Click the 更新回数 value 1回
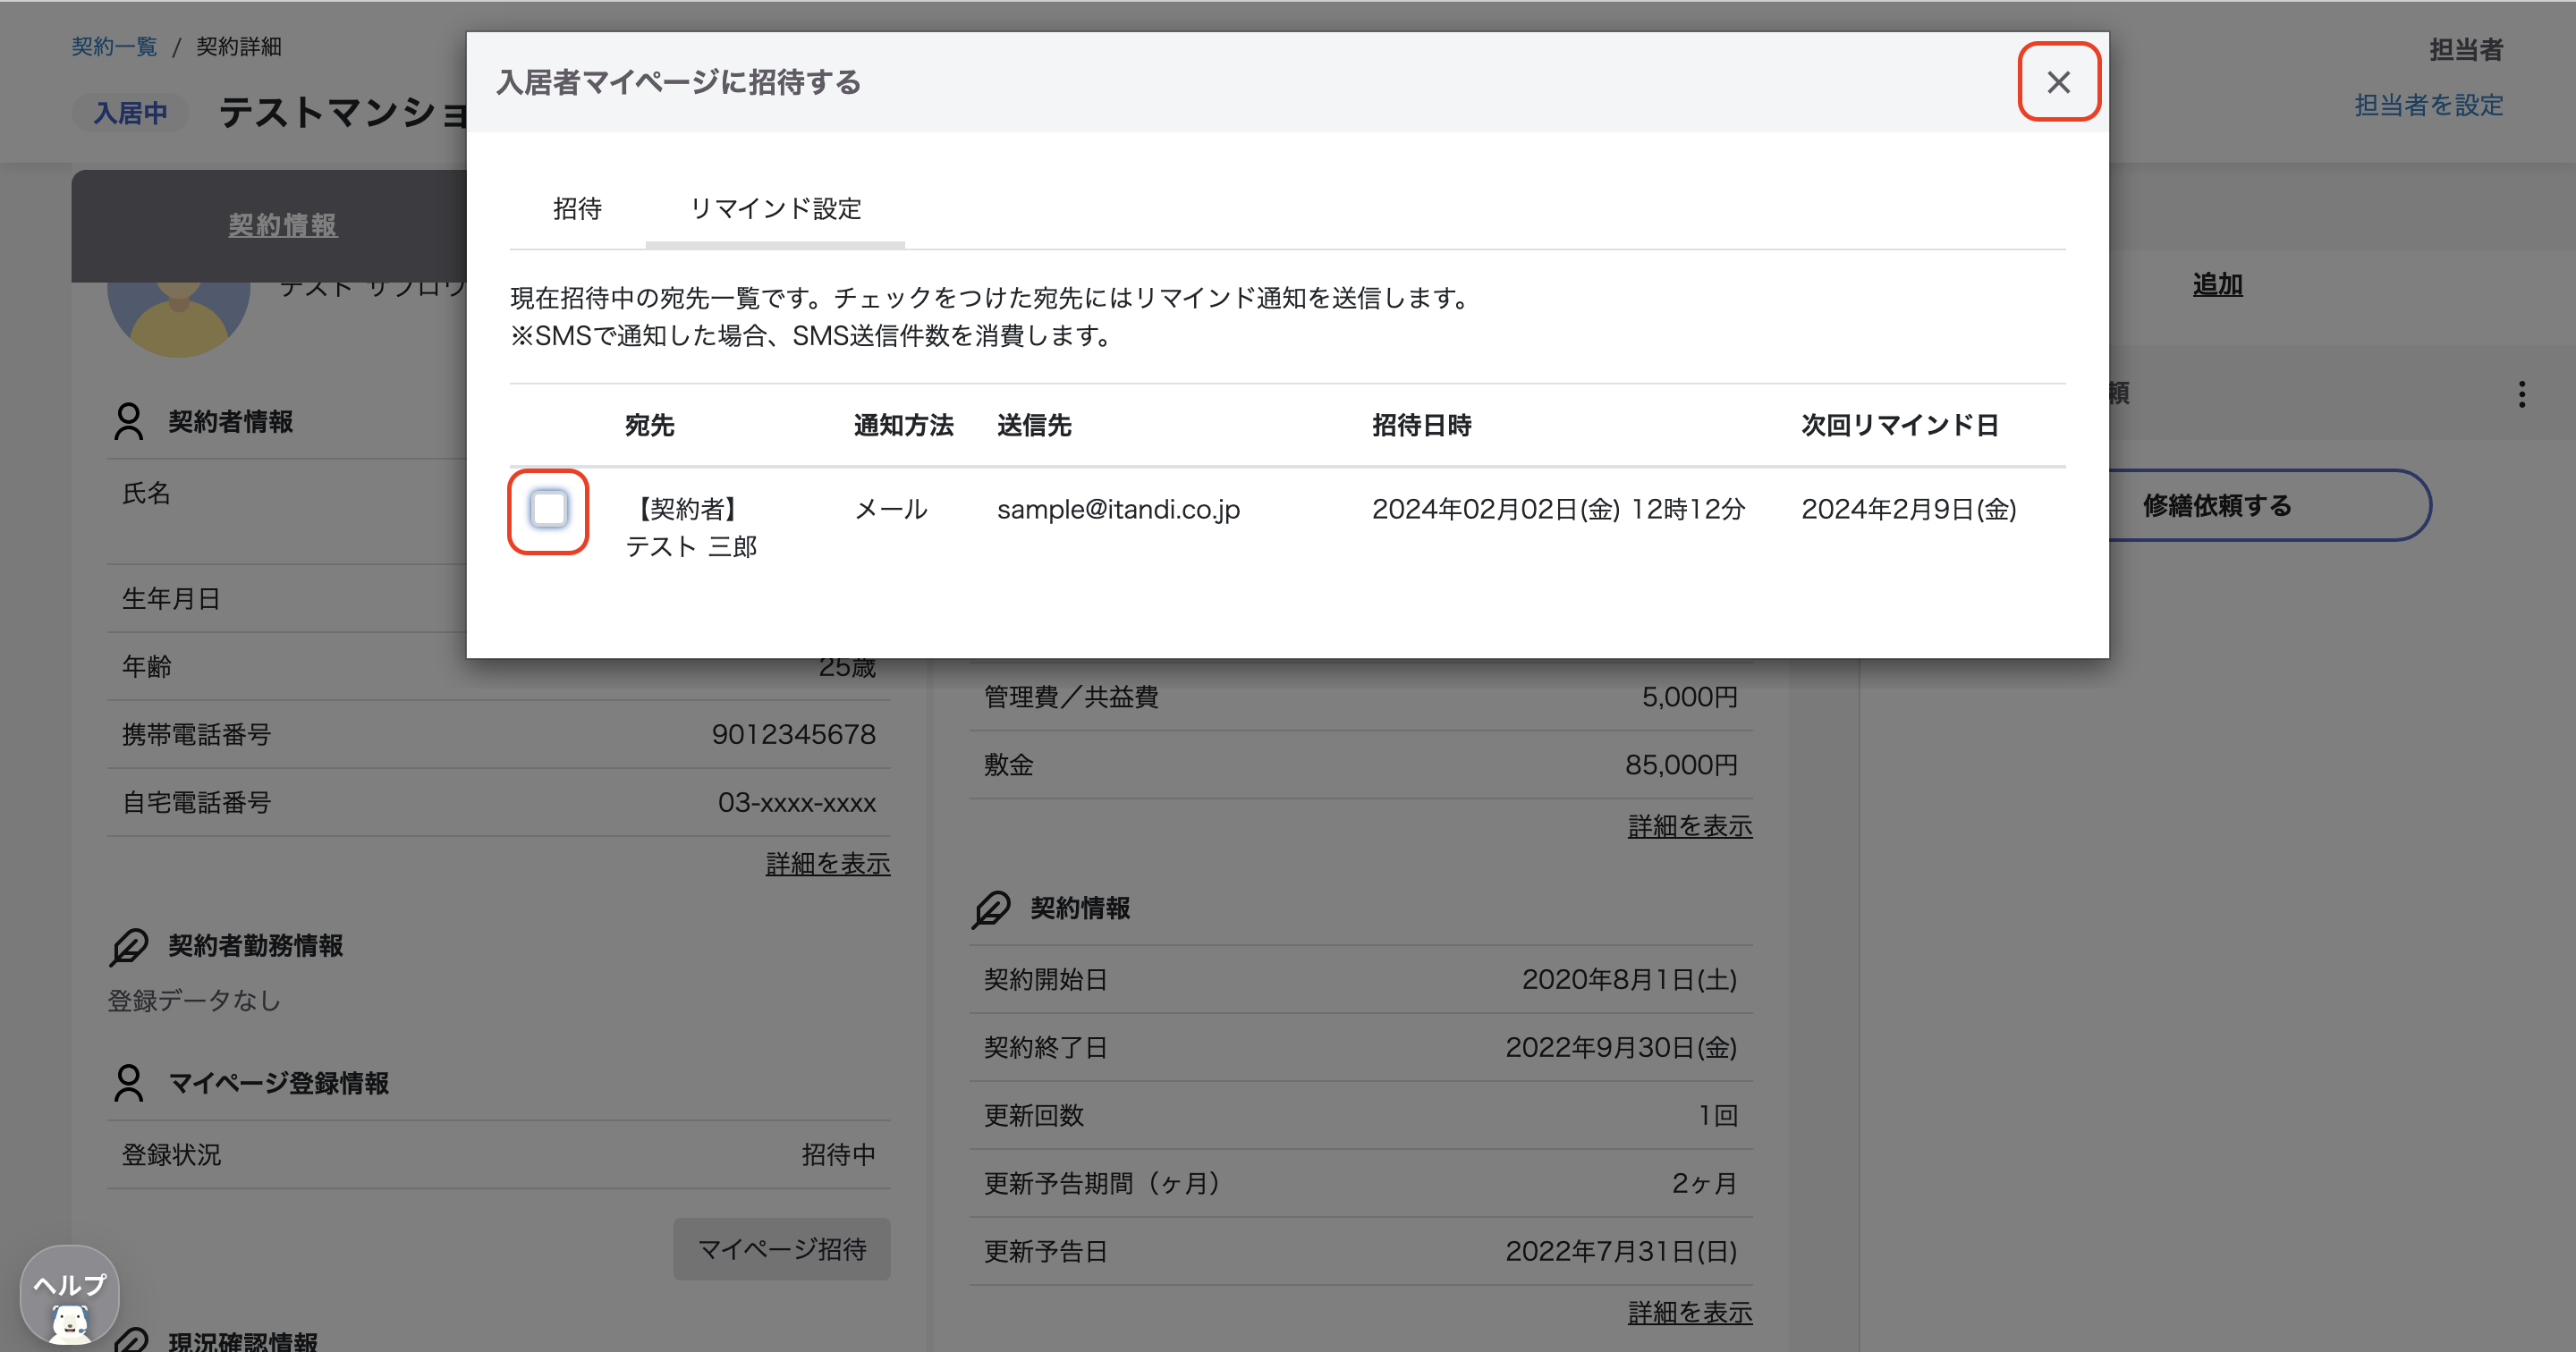 1717,1115
